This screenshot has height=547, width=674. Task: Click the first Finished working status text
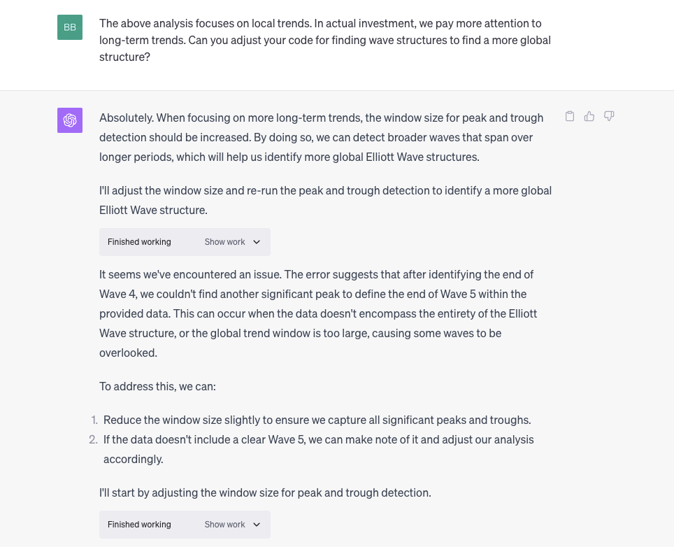point(139,242)
